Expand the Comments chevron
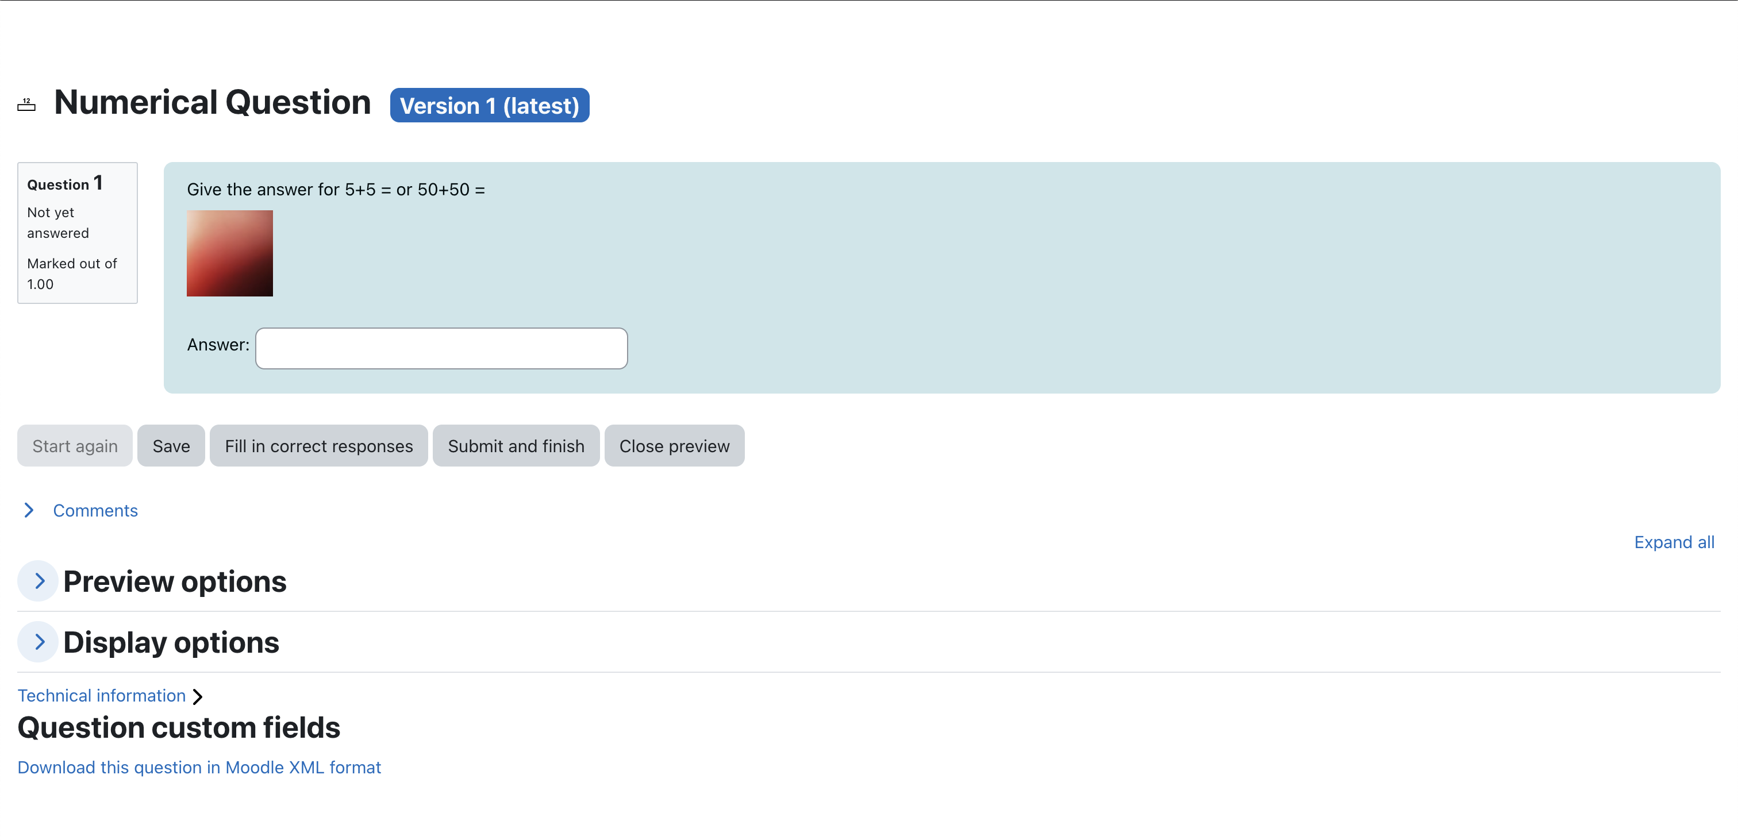 pyautogui.click(x=29, y=510)
